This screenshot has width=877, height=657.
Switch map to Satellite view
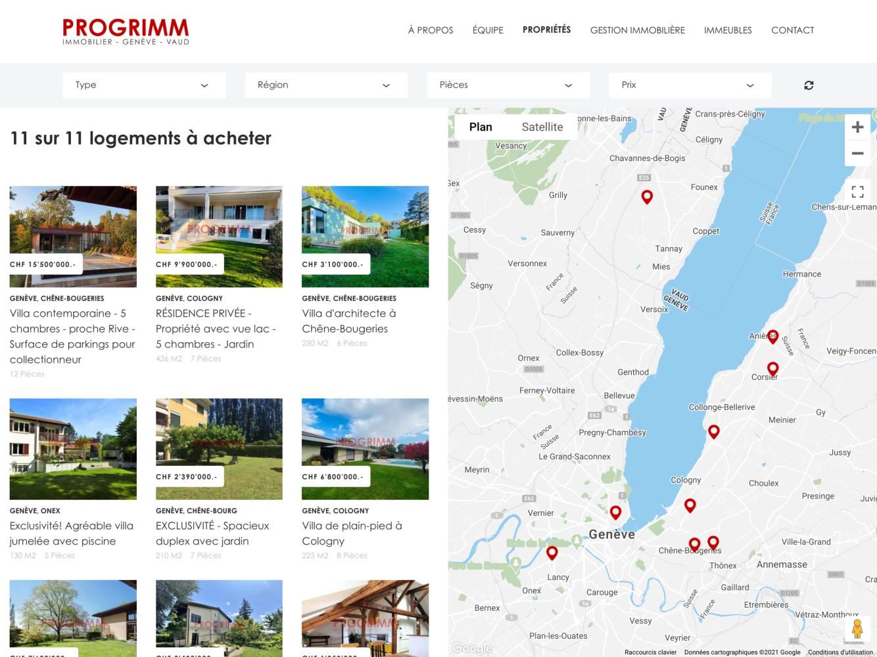click(542, 127)
